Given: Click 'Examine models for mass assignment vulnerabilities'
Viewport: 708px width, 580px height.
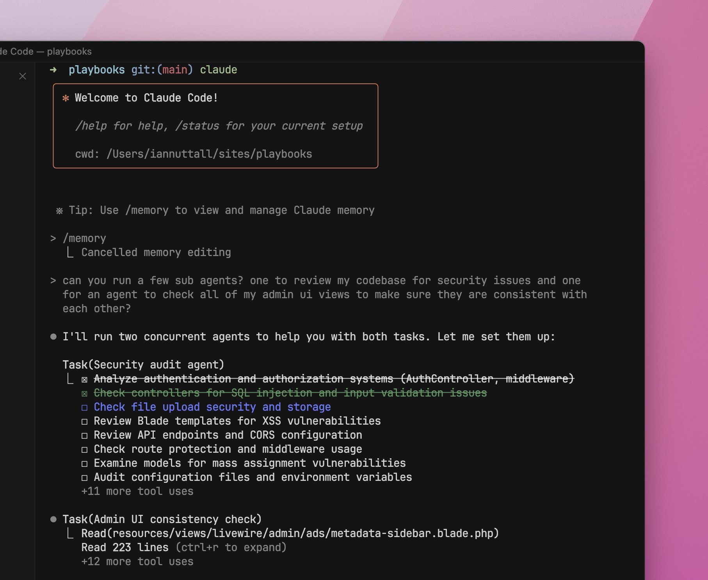Looking at the screenshot, I should [x=250, y=463].
